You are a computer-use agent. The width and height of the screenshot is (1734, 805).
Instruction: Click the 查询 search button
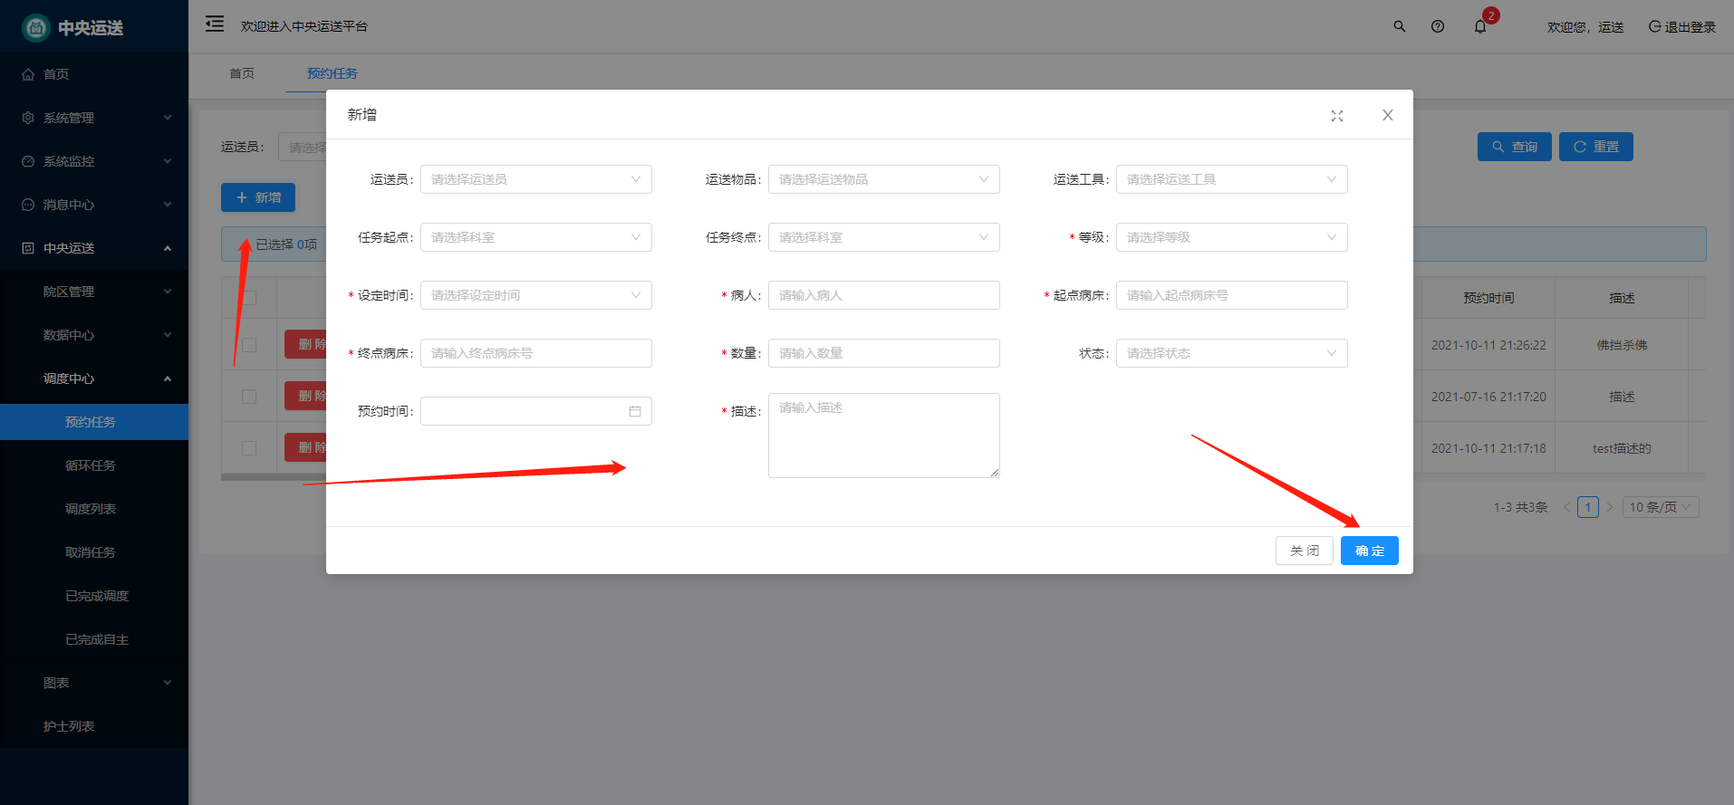click(1515, 147)
